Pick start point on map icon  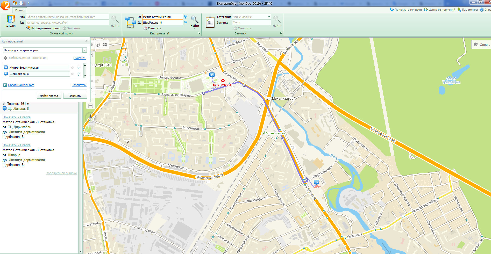pyautogui.click(x=186, y=17)
